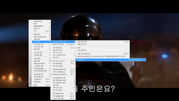179x101 pixels.
Task: Open '자막 상하/좌우 회전' submenu
Action: point(63,83)
